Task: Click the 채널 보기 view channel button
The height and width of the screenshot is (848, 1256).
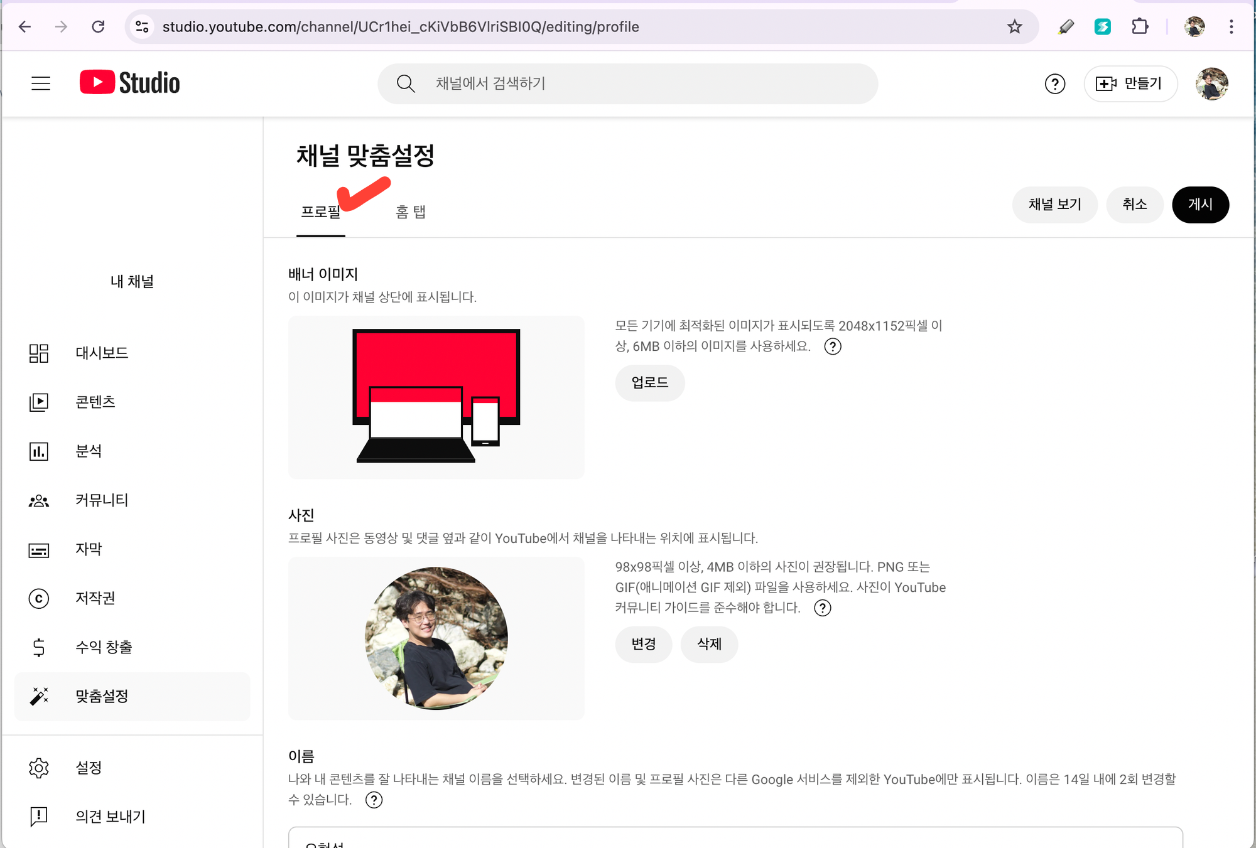Action: (1054, 205)
